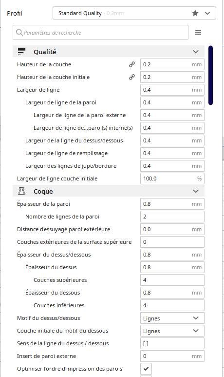
Task: Click the link icon beside Hauteur de la couche
Action: coord(132,64)
